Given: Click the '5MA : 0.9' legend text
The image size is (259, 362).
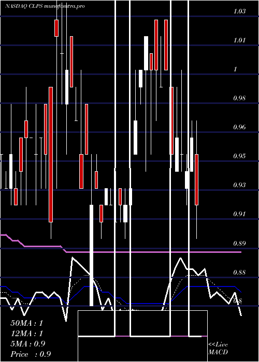Looking at the screenshot, I should pos(28,344).
